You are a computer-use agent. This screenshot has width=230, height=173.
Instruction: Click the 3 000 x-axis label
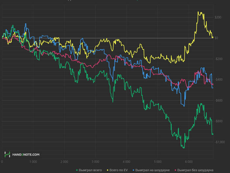pos(95,162)
